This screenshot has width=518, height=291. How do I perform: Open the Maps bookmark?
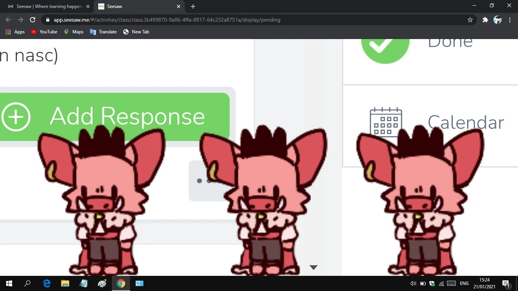[74, 32]
